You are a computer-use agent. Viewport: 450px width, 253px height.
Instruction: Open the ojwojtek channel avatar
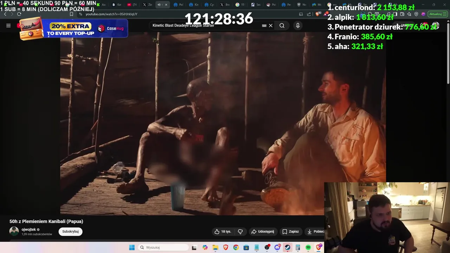[x=14, y=231]
